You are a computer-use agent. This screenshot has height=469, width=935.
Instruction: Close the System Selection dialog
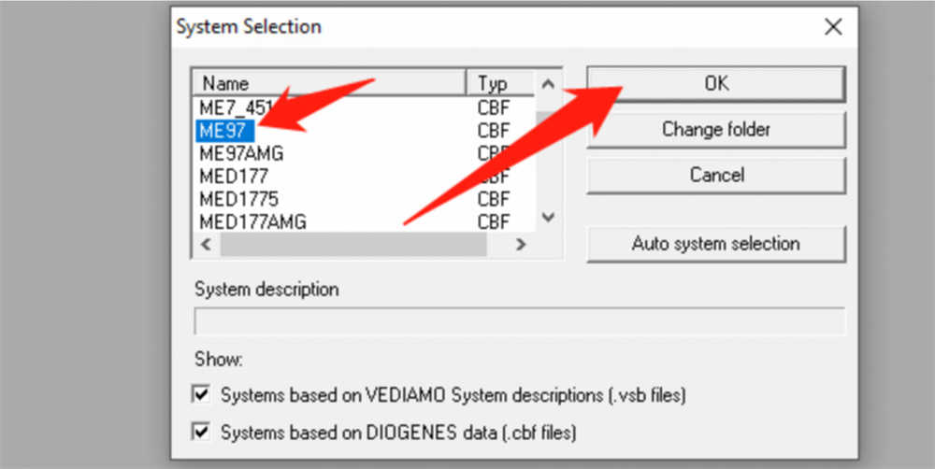point(833,27)
